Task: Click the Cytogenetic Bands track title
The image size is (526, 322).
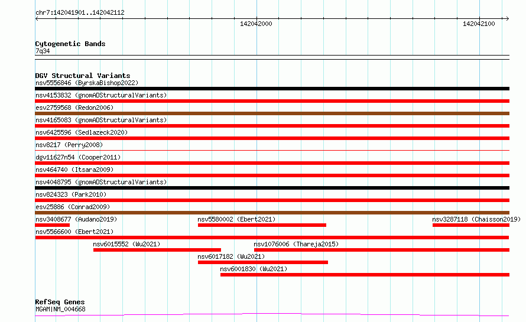Action: tap(70, 44)
